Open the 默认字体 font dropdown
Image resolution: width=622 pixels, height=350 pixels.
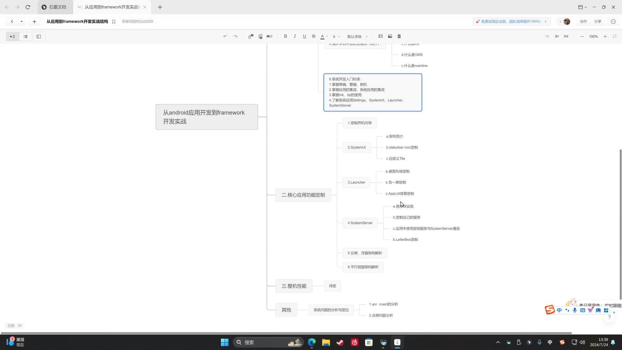pyautogui.click(x=357, y=37)
